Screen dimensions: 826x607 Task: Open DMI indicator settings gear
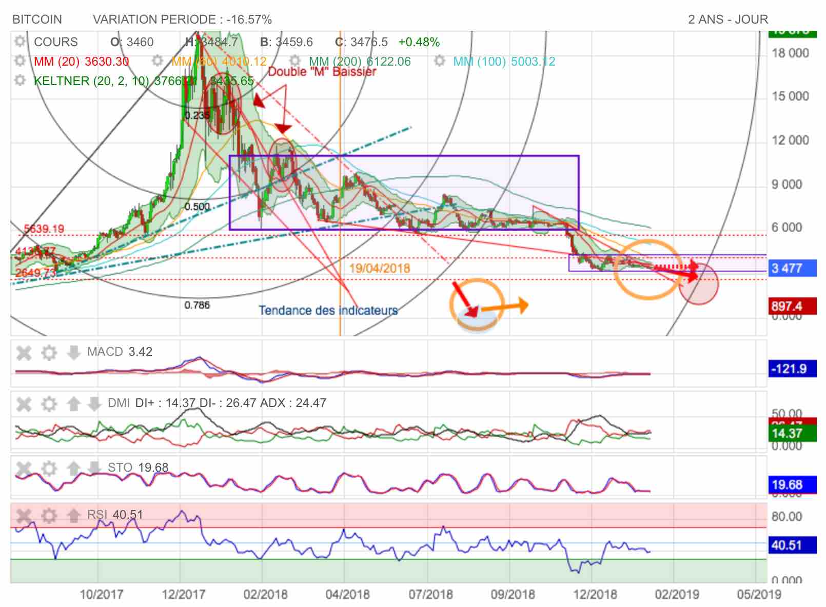49,403
